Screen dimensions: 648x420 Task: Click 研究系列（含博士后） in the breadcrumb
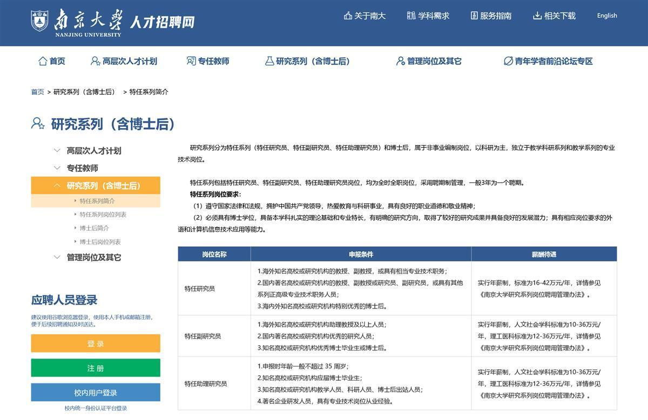pos(84,92)
